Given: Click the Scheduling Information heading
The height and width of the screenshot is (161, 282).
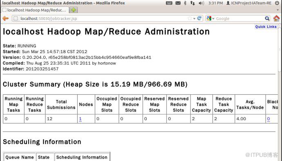Looking at the screenshot, I should tap(42, 142).
